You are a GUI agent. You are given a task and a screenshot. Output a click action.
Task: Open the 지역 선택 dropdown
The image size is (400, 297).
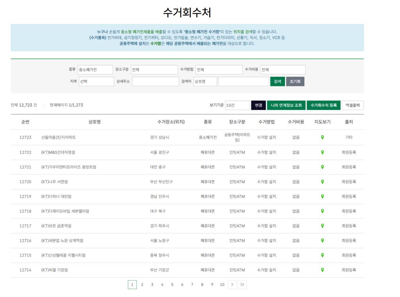tap(96, 81)
